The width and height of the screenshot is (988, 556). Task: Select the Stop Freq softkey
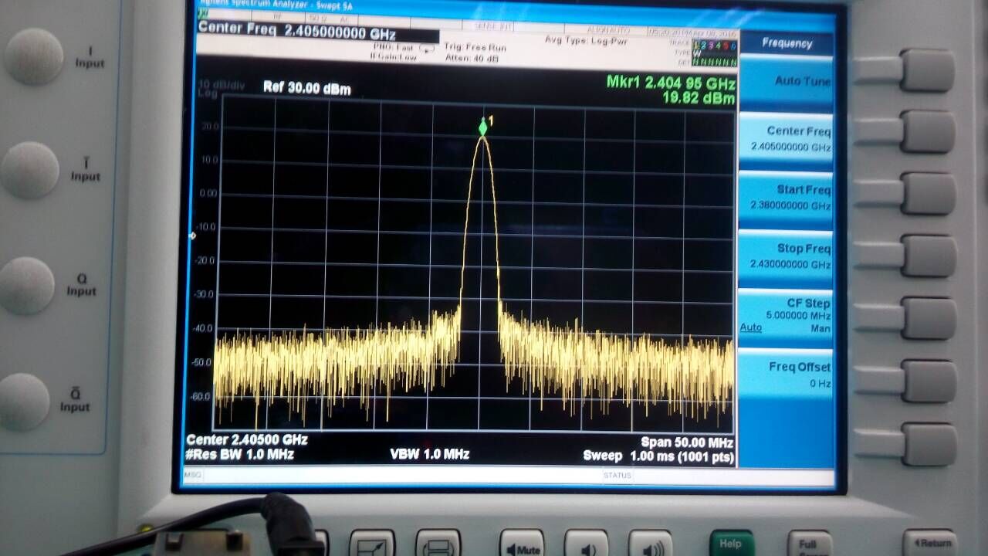786,257
